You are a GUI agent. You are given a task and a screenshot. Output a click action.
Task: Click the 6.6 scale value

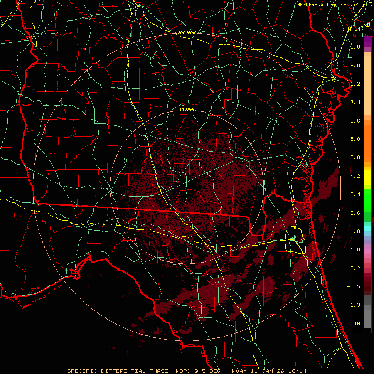(x=355, y=121)
